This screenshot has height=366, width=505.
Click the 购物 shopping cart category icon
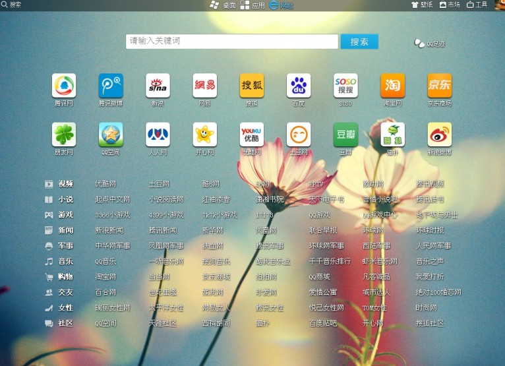tap(49, 277)
